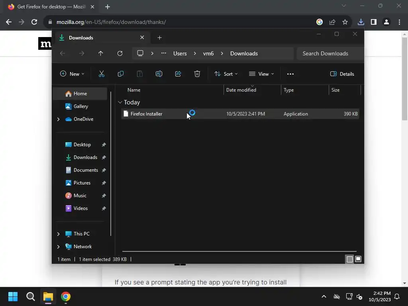Show hidden tray icons chevron
Viewport: 408px width, 306px height.
324,296
